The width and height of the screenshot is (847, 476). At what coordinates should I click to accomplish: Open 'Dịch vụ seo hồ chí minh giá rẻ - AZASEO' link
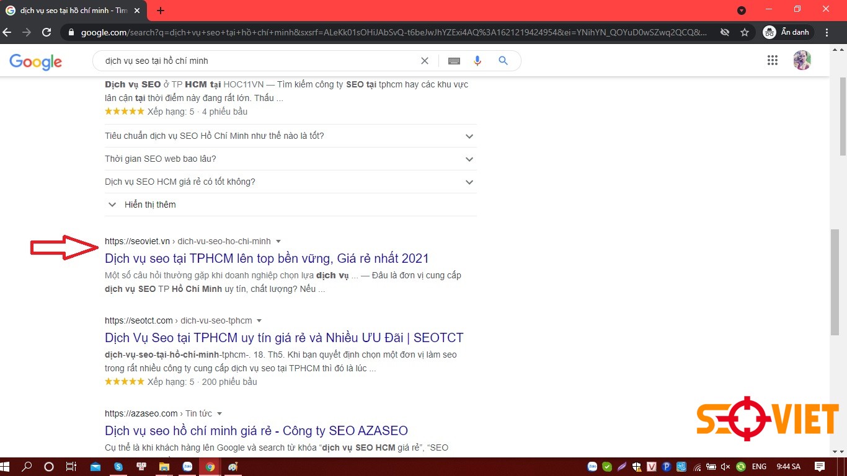(256, 431)
